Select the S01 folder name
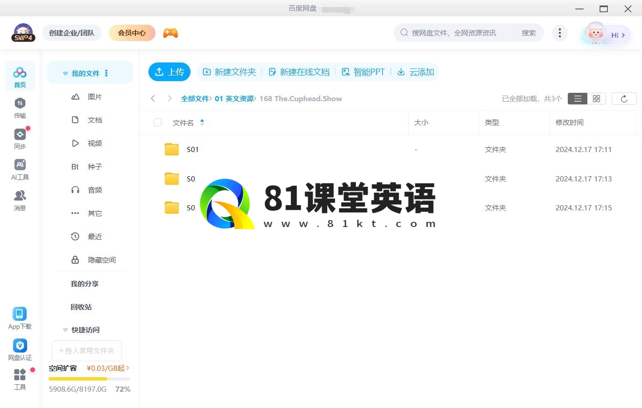Image resolution: width=642 pixels, height=408 pixels. coord(192,150)
